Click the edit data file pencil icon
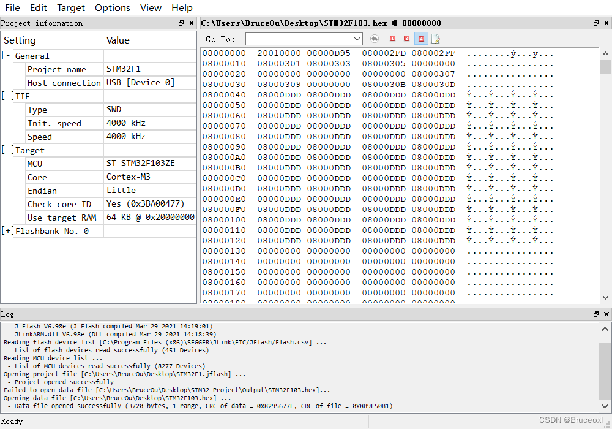This screenshot has width=612, height=429. point(436,39)
